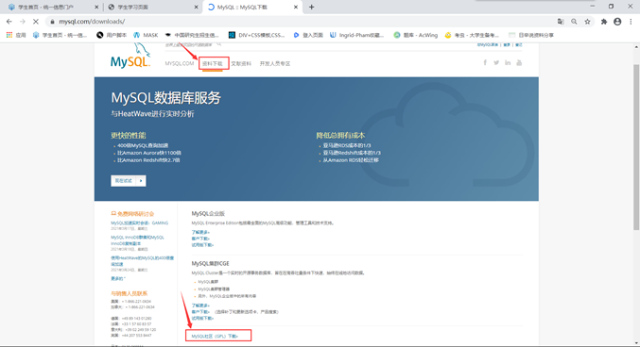Go back with the browser back arrow
Viewport: 640px width, 347px height.
pos(9,22)
